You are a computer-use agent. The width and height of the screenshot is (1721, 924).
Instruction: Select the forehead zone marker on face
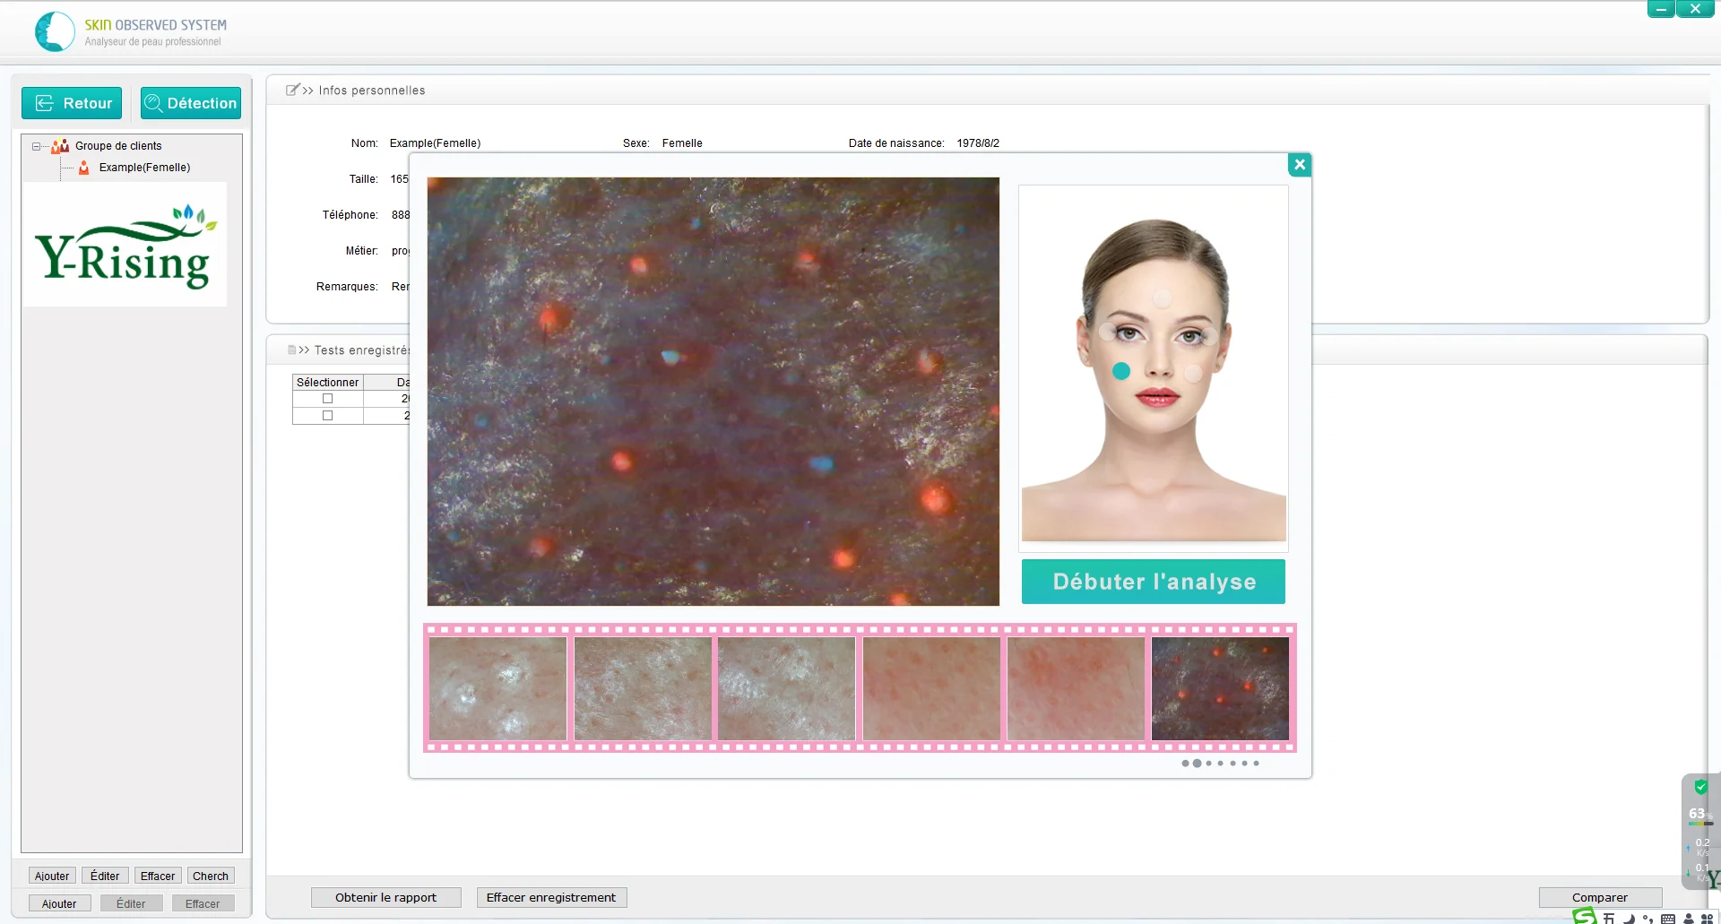1162,298
